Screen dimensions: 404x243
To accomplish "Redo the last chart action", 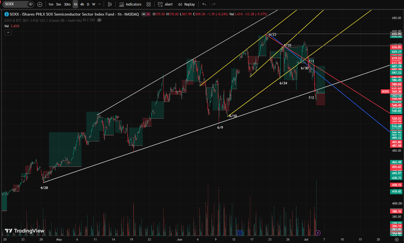I will (x=214, y=4).
